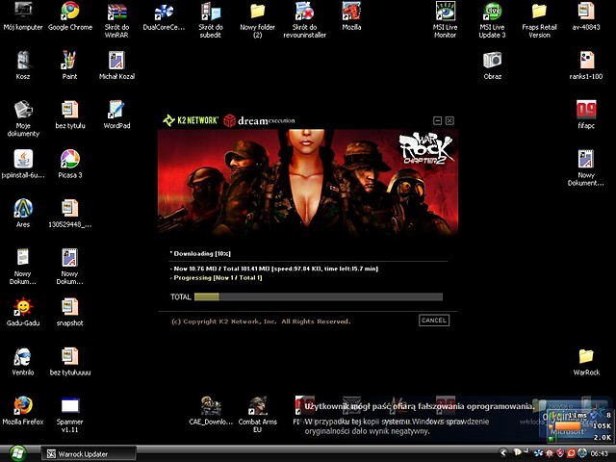Click the "Progressing [Now 1 / Total 1]" text

pos(217,278)
